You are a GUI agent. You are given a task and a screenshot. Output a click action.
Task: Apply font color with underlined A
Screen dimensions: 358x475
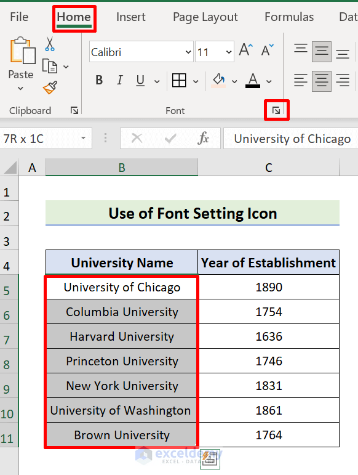[253, 81]
